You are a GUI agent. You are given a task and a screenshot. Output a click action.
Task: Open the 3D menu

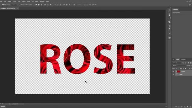pos(33,1)
